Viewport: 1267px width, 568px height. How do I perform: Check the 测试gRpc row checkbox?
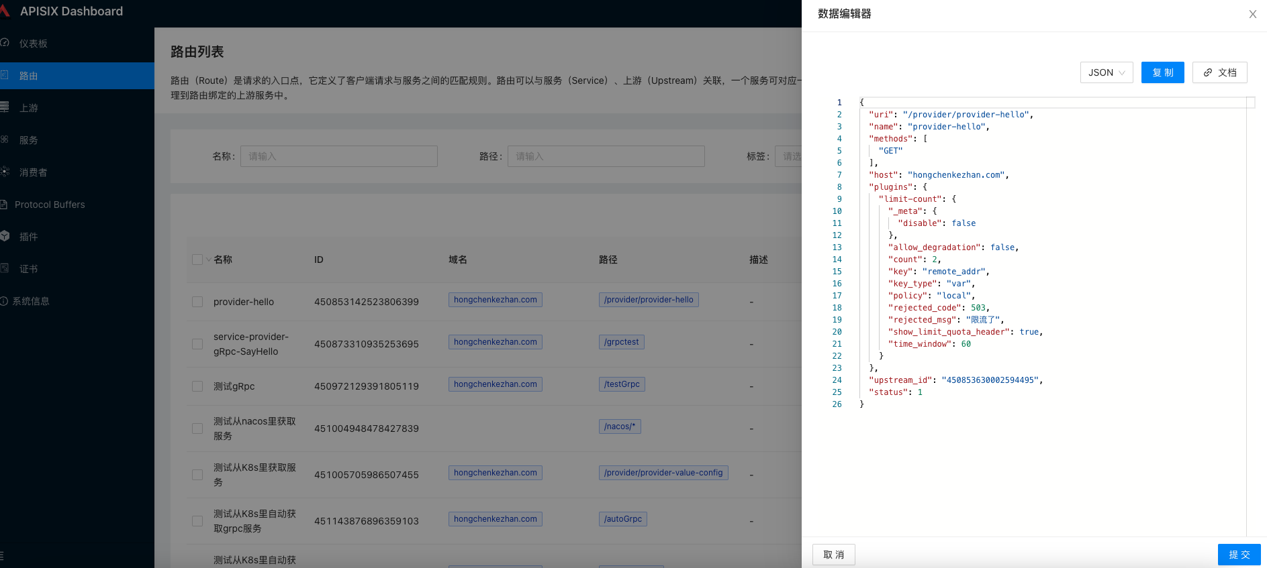(x=197, y=386)
